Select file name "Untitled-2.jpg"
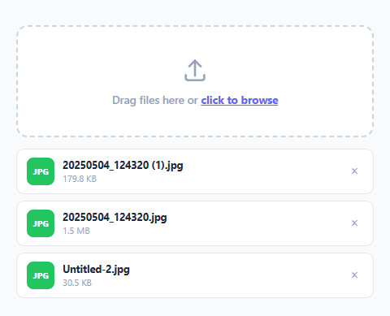 pyautogui.click(x=96, y=270)
